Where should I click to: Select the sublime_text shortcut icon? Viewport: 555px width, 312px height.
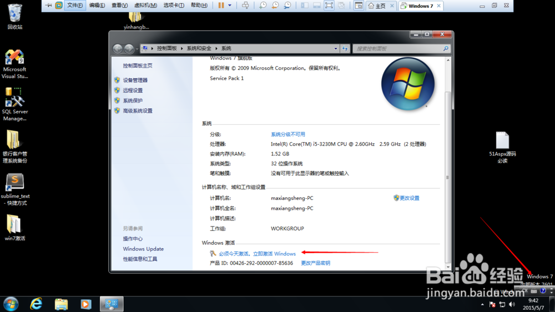tap(15, 189)
